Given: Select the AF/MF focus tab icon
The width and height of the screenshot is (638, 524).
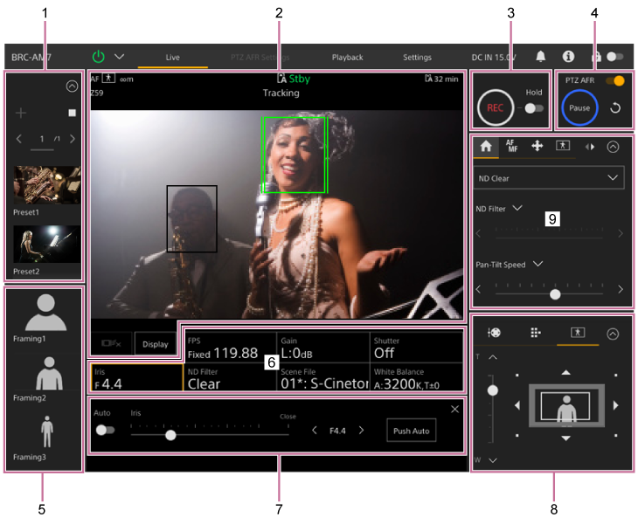Looking at the screenshot, I should (x=511, y=147).
